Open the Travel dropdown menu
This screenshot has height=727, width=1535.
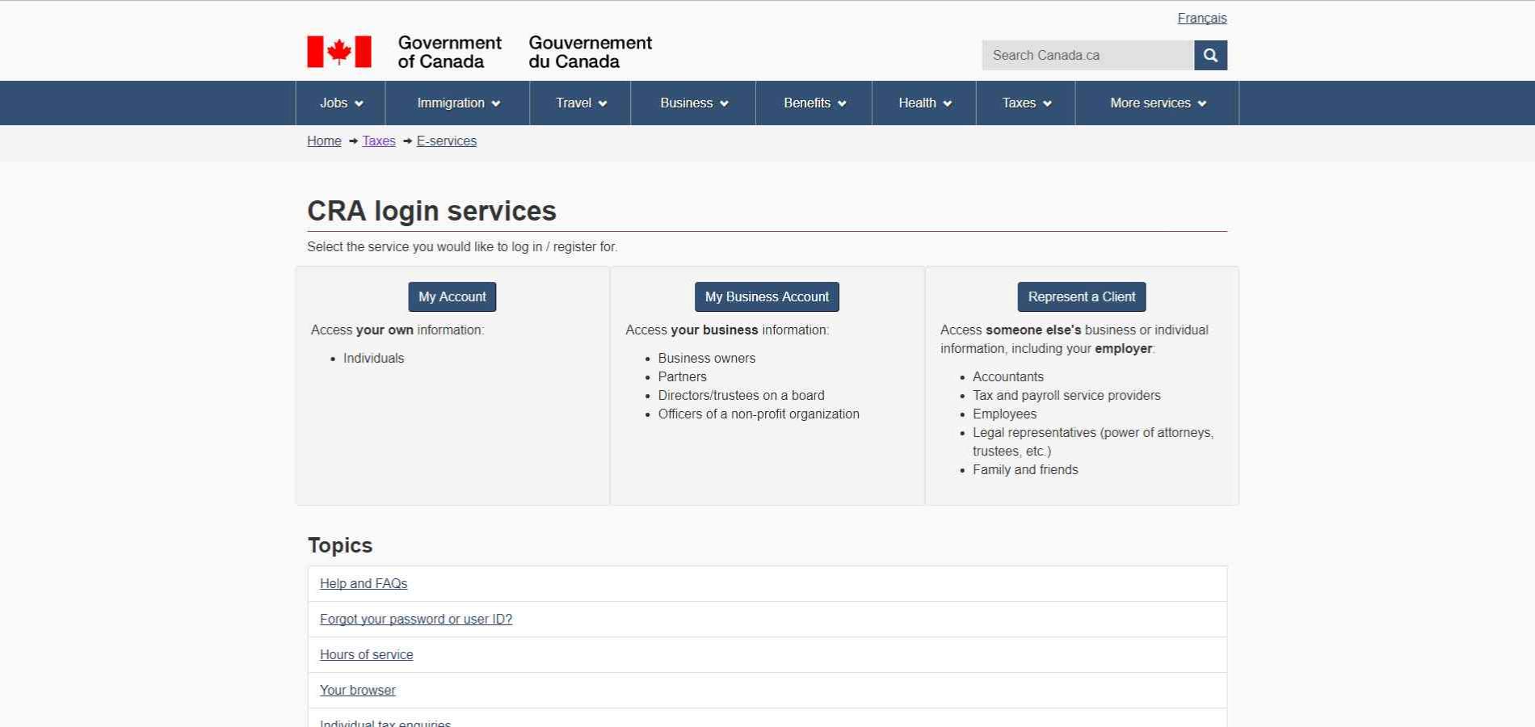581,103
